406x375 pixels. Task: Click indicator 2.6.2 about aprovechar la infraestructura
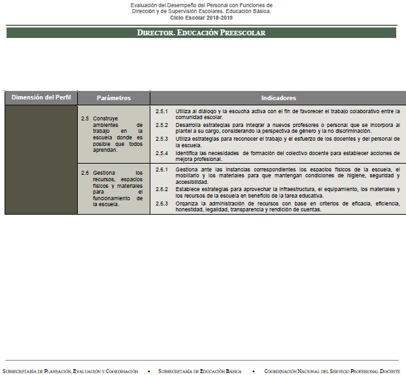click(278, 192)
